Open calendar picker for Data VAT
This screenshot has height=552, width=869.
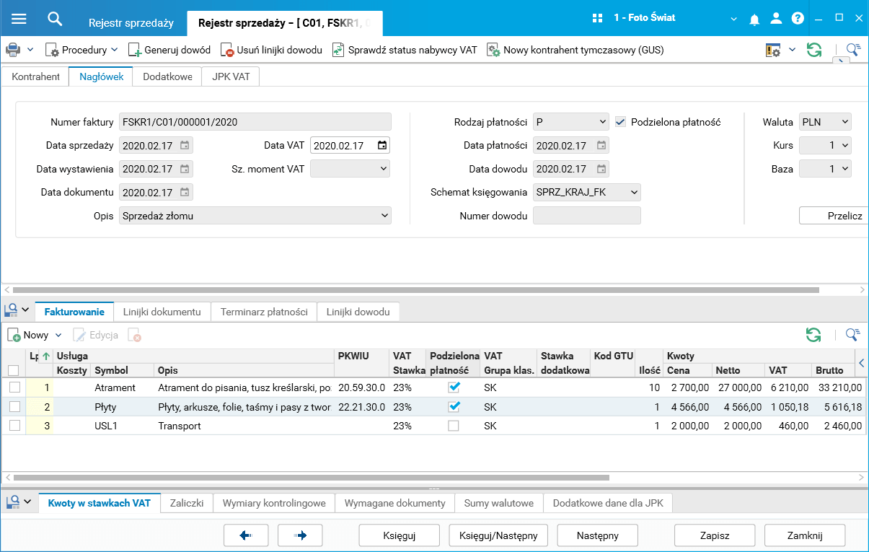pos(382,146)
